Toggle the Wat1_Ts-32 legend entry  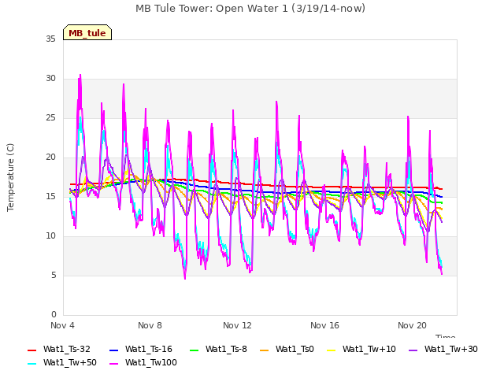click(59, 350)
